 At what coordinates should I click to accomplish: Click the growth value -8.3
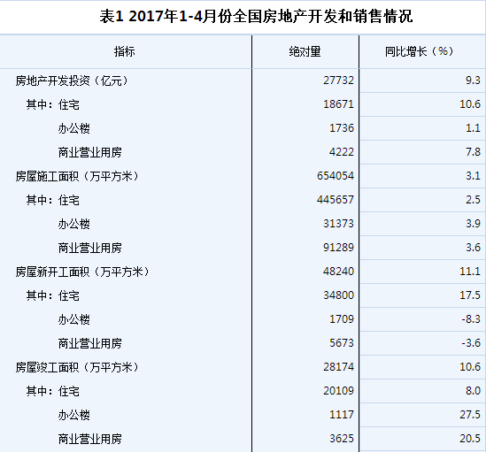coord(471,319)
